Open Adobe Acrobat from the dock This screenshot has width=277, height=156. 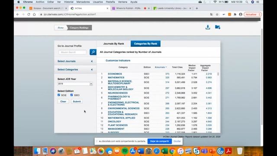[x=228, y=151]
